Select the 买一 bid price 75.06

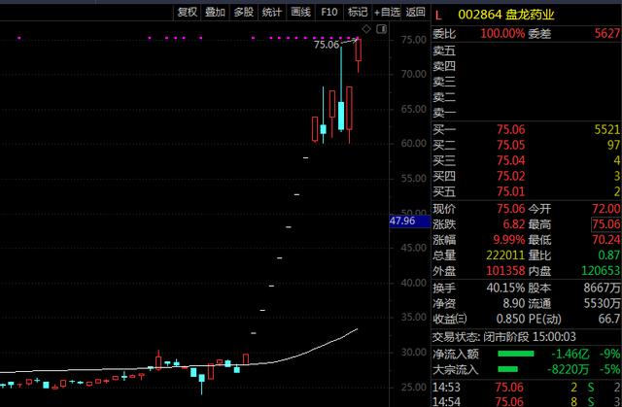(x=511, y=129)
